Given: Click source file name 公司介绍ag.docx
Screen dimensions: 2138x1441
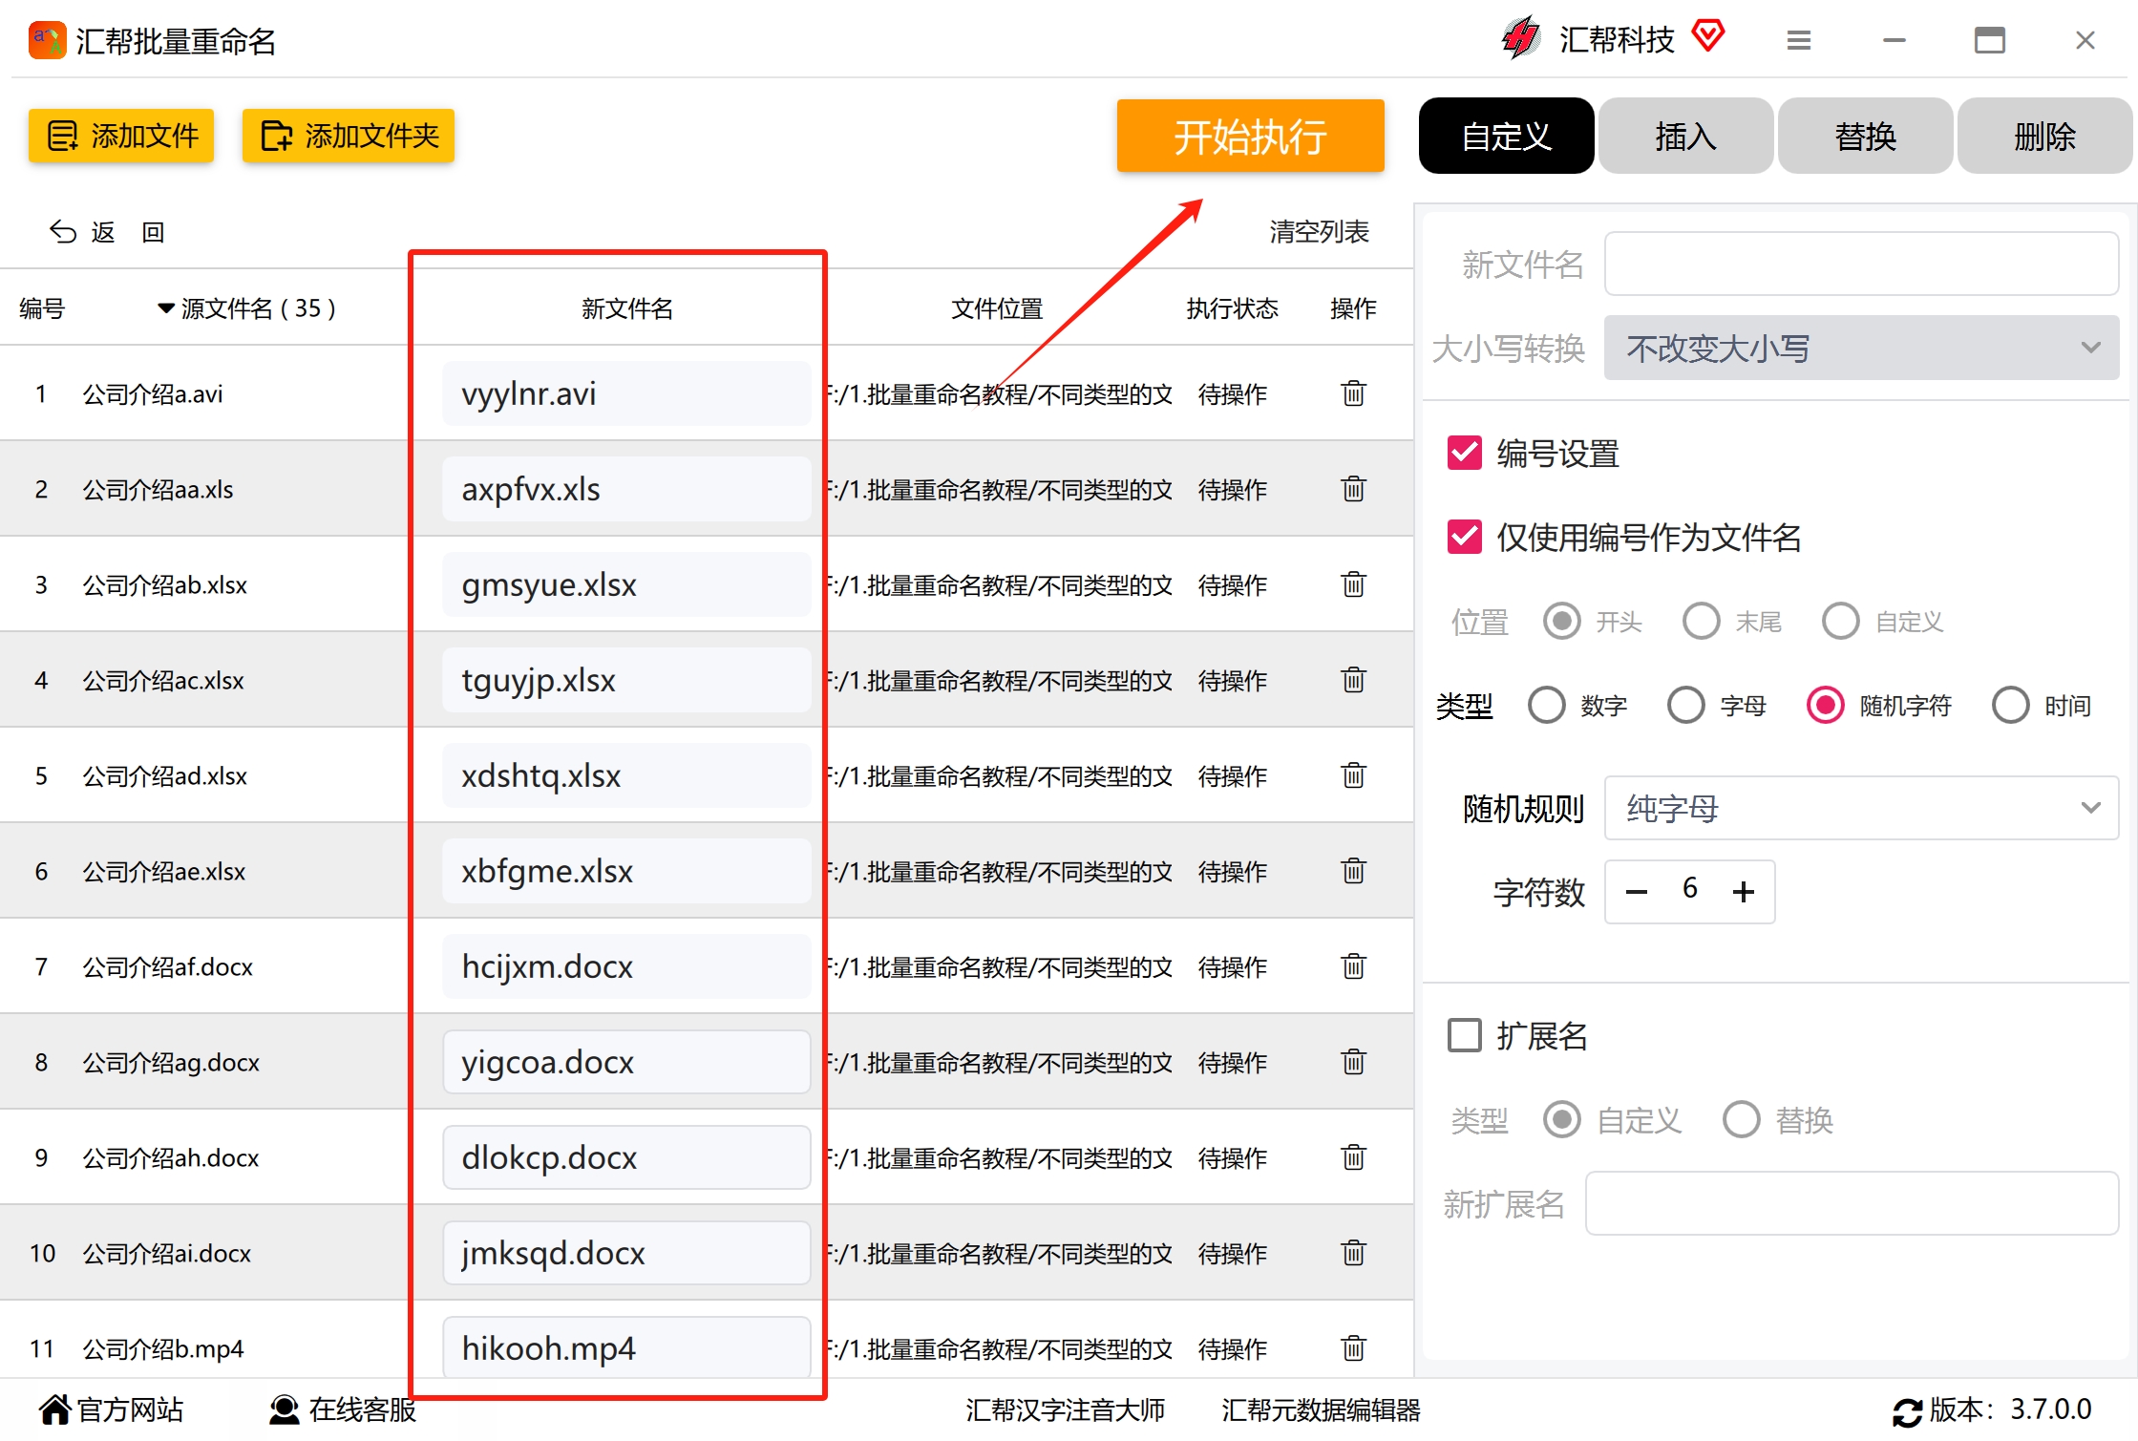Looking at the screenshot, I should click(x=171, y=1062).
